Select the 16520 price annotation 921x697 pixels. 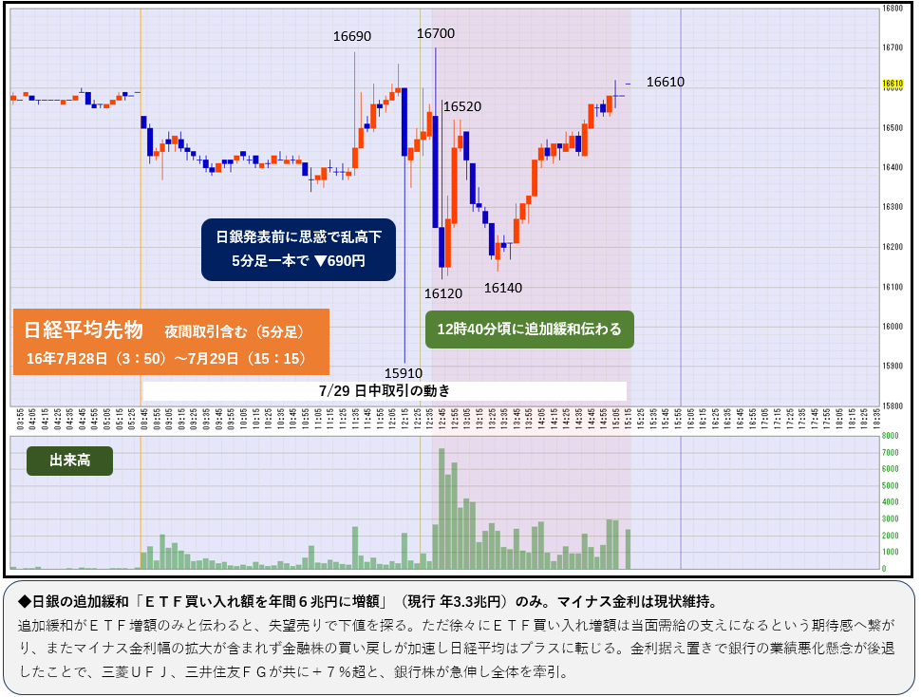point(462,106)
